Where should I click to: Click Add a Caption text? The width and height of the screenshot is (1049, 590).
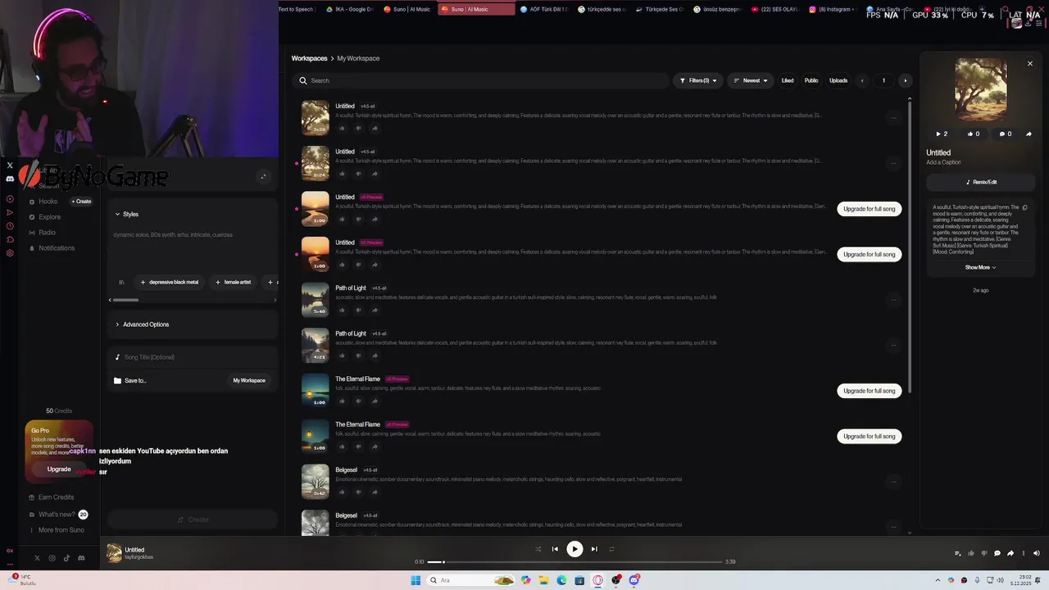943,162
